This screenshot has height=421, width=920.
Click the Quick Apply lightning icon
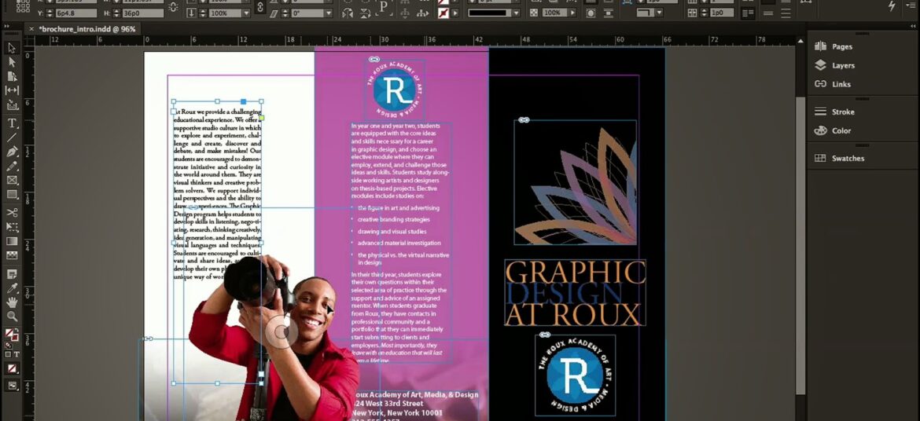891,5
